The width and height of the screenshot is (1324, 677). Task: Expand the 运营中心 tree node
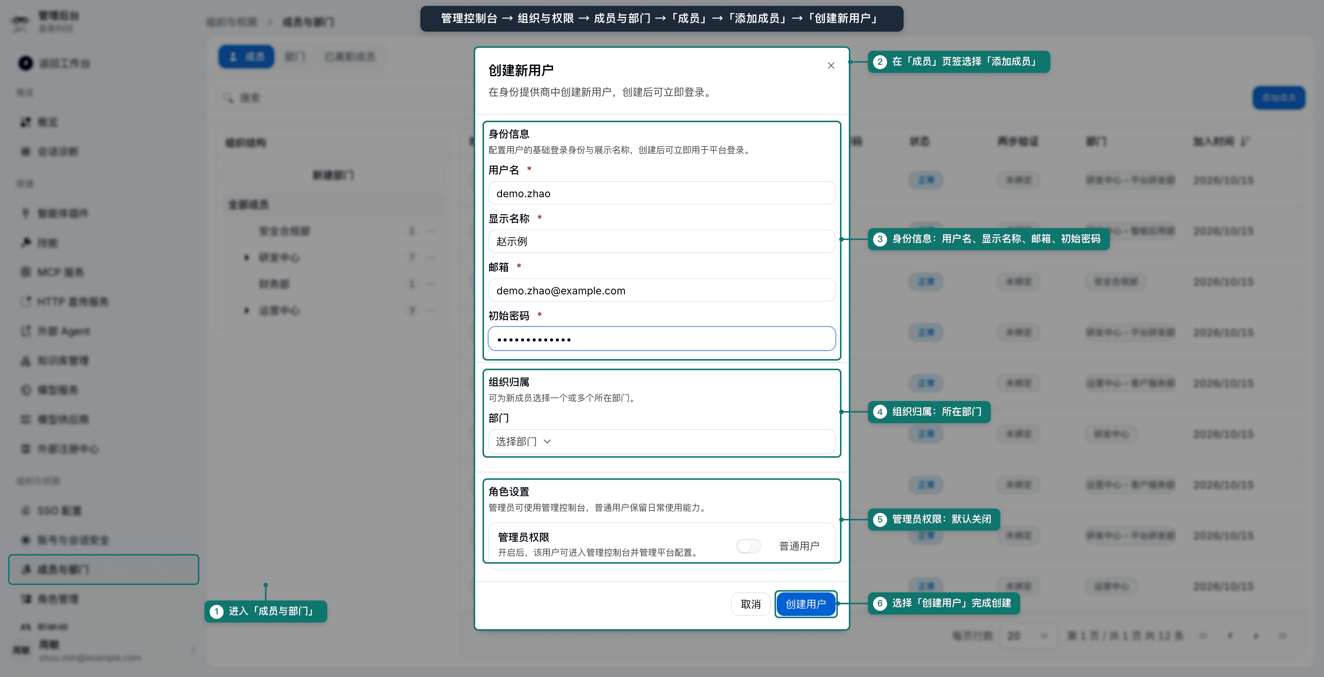(247, 311)
